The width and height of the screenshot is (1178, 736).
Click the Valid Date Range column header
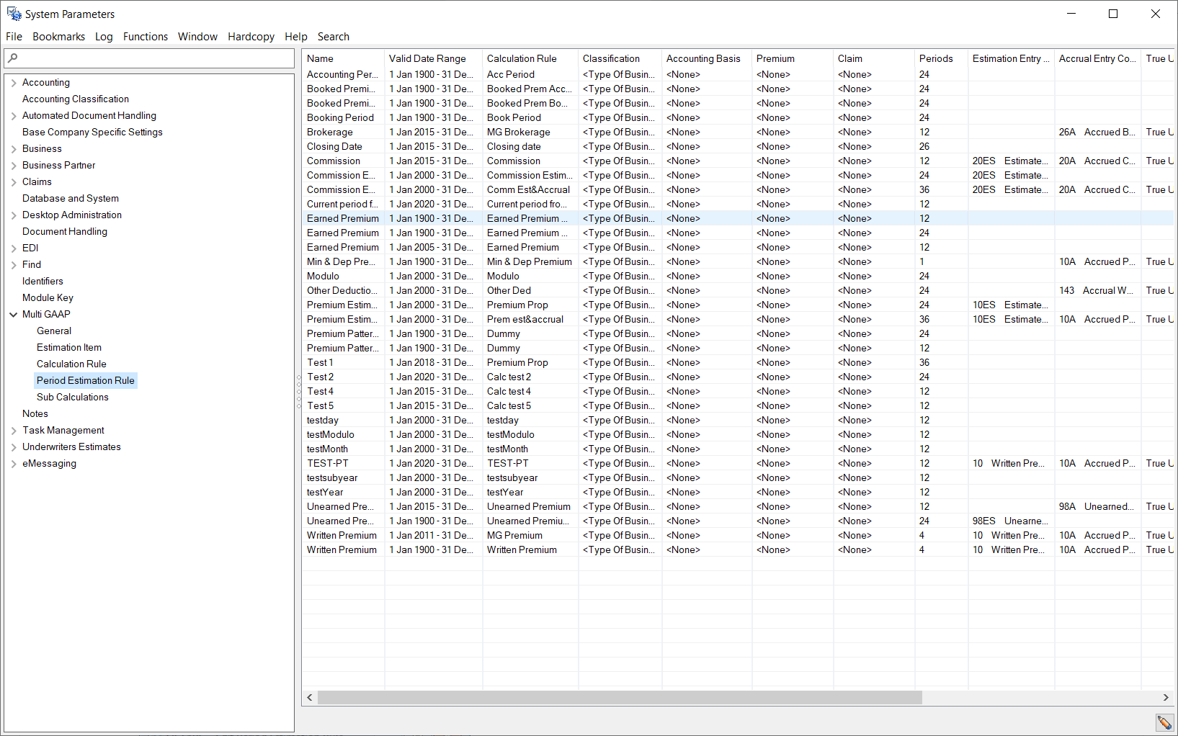pos(427,59)
